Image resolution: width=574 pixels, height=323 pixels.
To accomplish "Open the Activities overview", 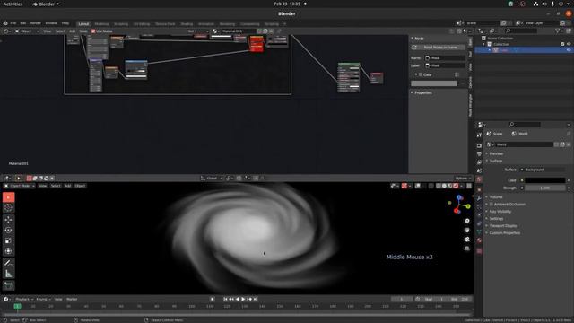I will [13, 4].
